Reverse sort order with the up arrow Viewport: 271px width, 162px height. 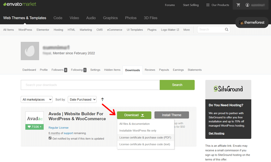click(x=102, y=99)
